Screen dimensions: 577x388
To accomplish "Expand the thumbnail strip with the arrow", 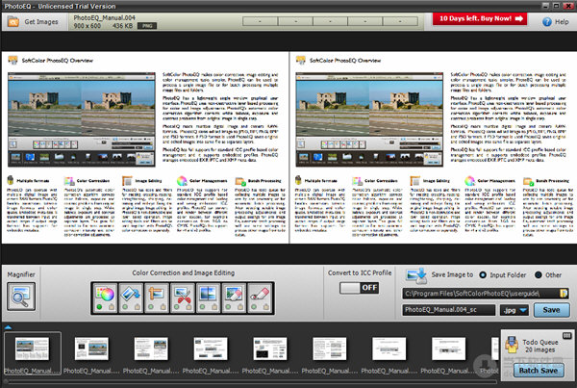I will (9, 325).
